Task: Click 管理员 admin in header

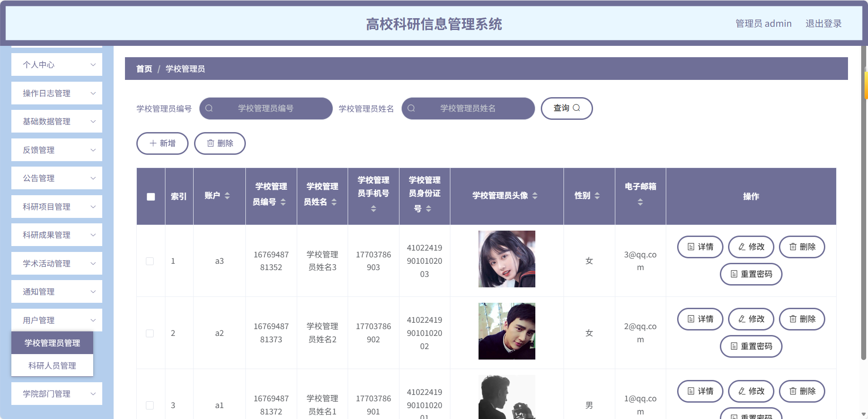Action: pos(763,24)
